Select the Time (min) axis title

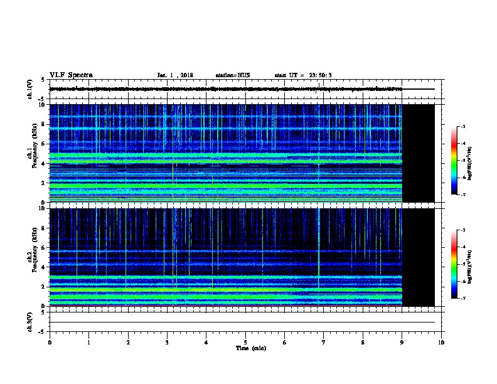tap(251, 348)
